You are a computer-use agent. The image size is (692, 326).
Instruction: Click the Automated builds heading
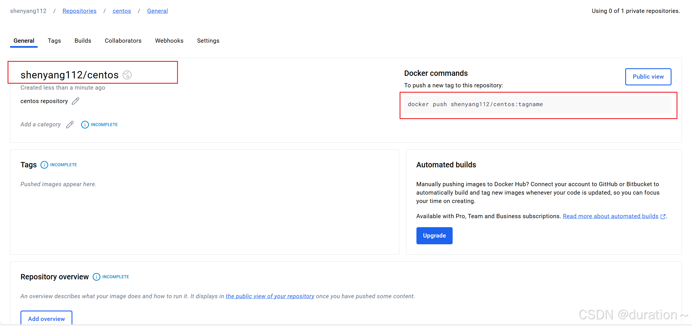coord(446,165)
